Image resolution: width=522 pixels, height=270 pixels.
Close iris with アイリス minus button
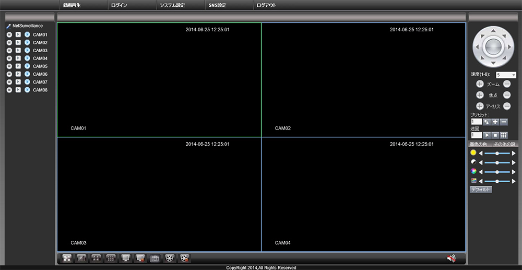point(507,106)
